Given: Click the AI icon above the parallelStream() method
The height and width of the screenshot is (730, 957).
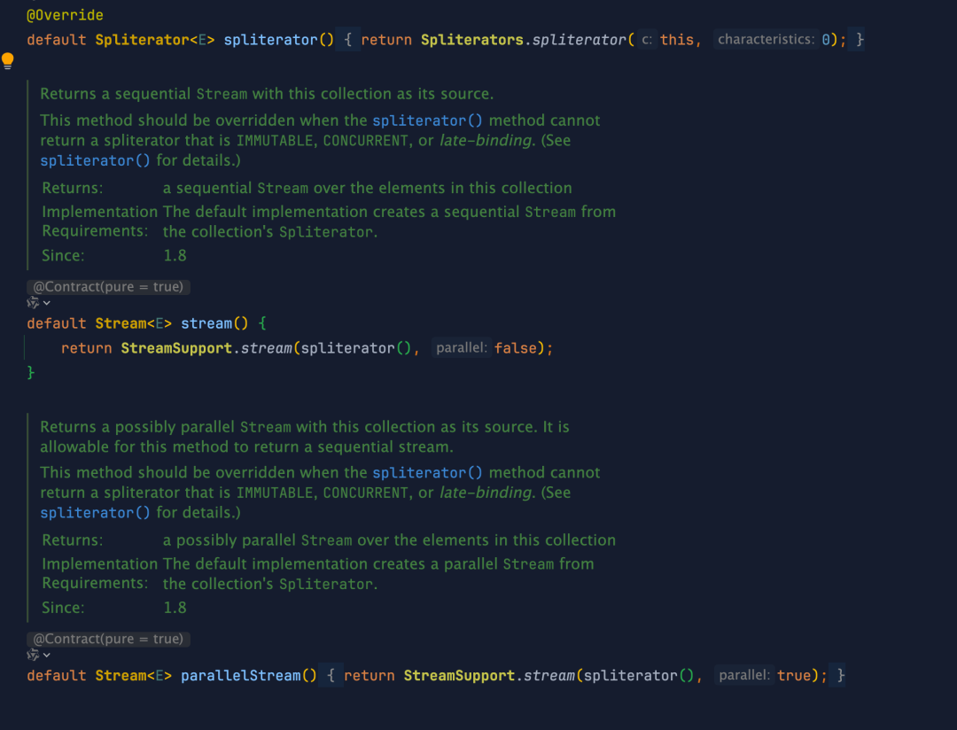Looking at the screenshot, I should [x=33, y=656].
